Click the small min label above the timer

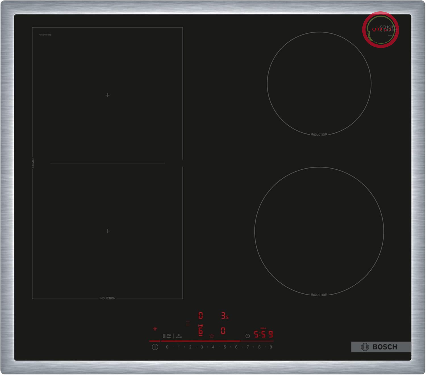[x=263, y=328]
